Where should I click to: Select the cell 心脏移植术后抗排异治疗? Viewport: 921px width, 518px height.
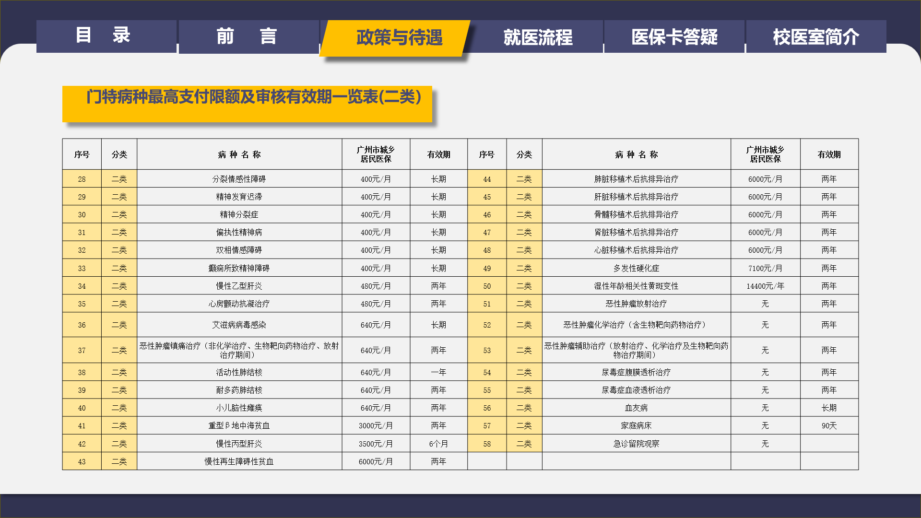[x=637, y=250]
